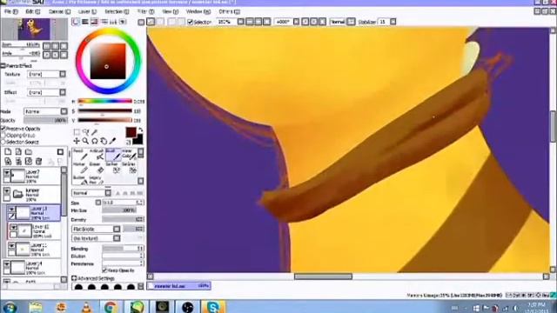Click the navigator thumbnail preview
Viewport: 557px width, 313px height.
click(34, 29)
